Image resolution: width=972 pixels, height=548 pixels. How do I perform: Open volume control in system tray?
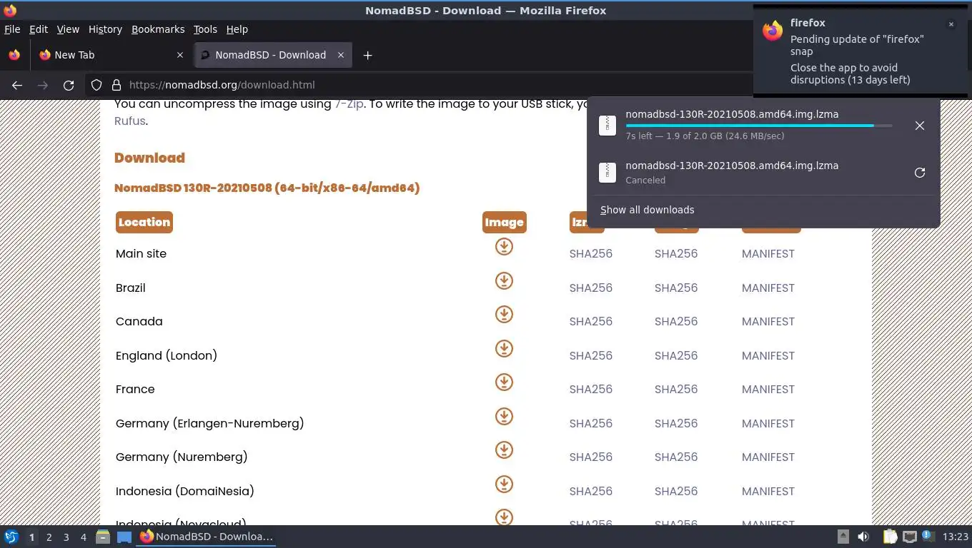pos(863,537)
